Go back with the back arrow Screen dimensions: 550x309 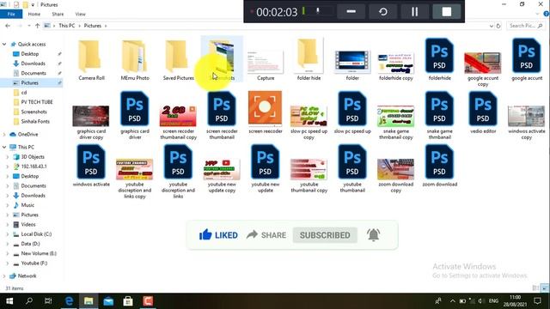point(8,26)
